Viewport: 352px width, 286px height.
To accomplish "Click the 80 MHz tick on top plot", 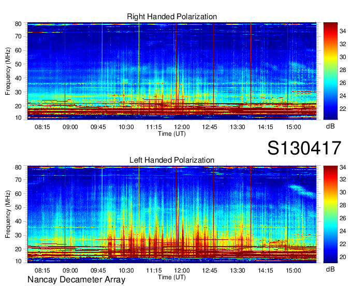I will pyautogui.click(x=18, y=24).
